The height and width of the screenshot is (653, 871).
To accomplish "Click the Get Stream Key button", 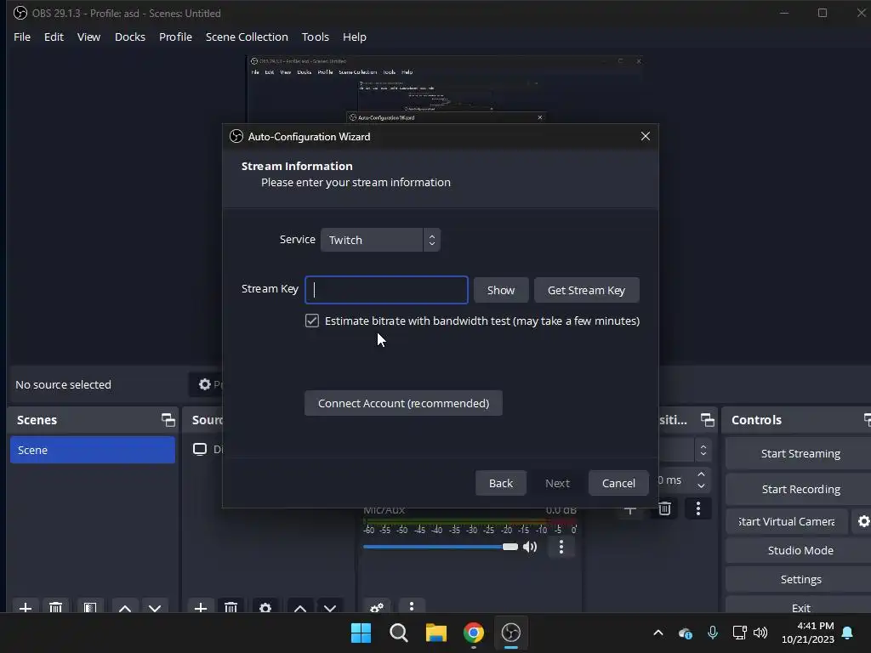I will tap(587, 290).
